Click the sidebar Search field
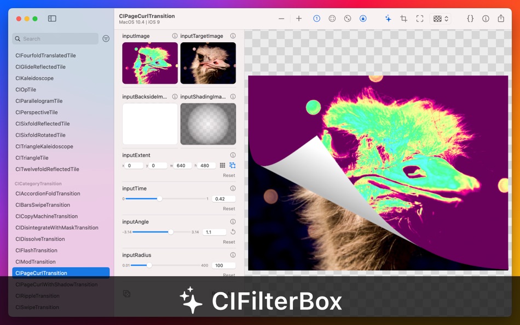 (x=55, y=39)
